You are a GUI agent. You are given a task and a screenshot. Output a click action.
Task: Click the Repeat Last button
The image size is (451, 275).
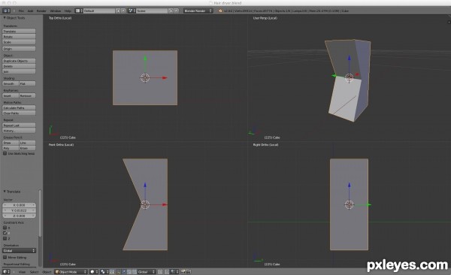(19, 125)
